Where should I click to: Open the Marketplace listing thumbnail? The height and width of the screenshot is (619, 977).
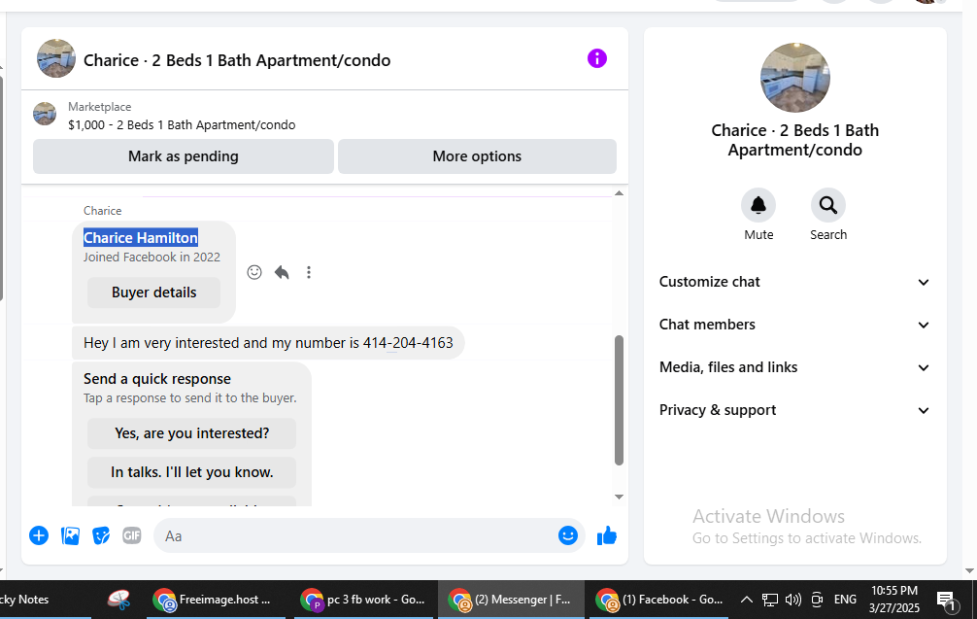coord(45,114)
